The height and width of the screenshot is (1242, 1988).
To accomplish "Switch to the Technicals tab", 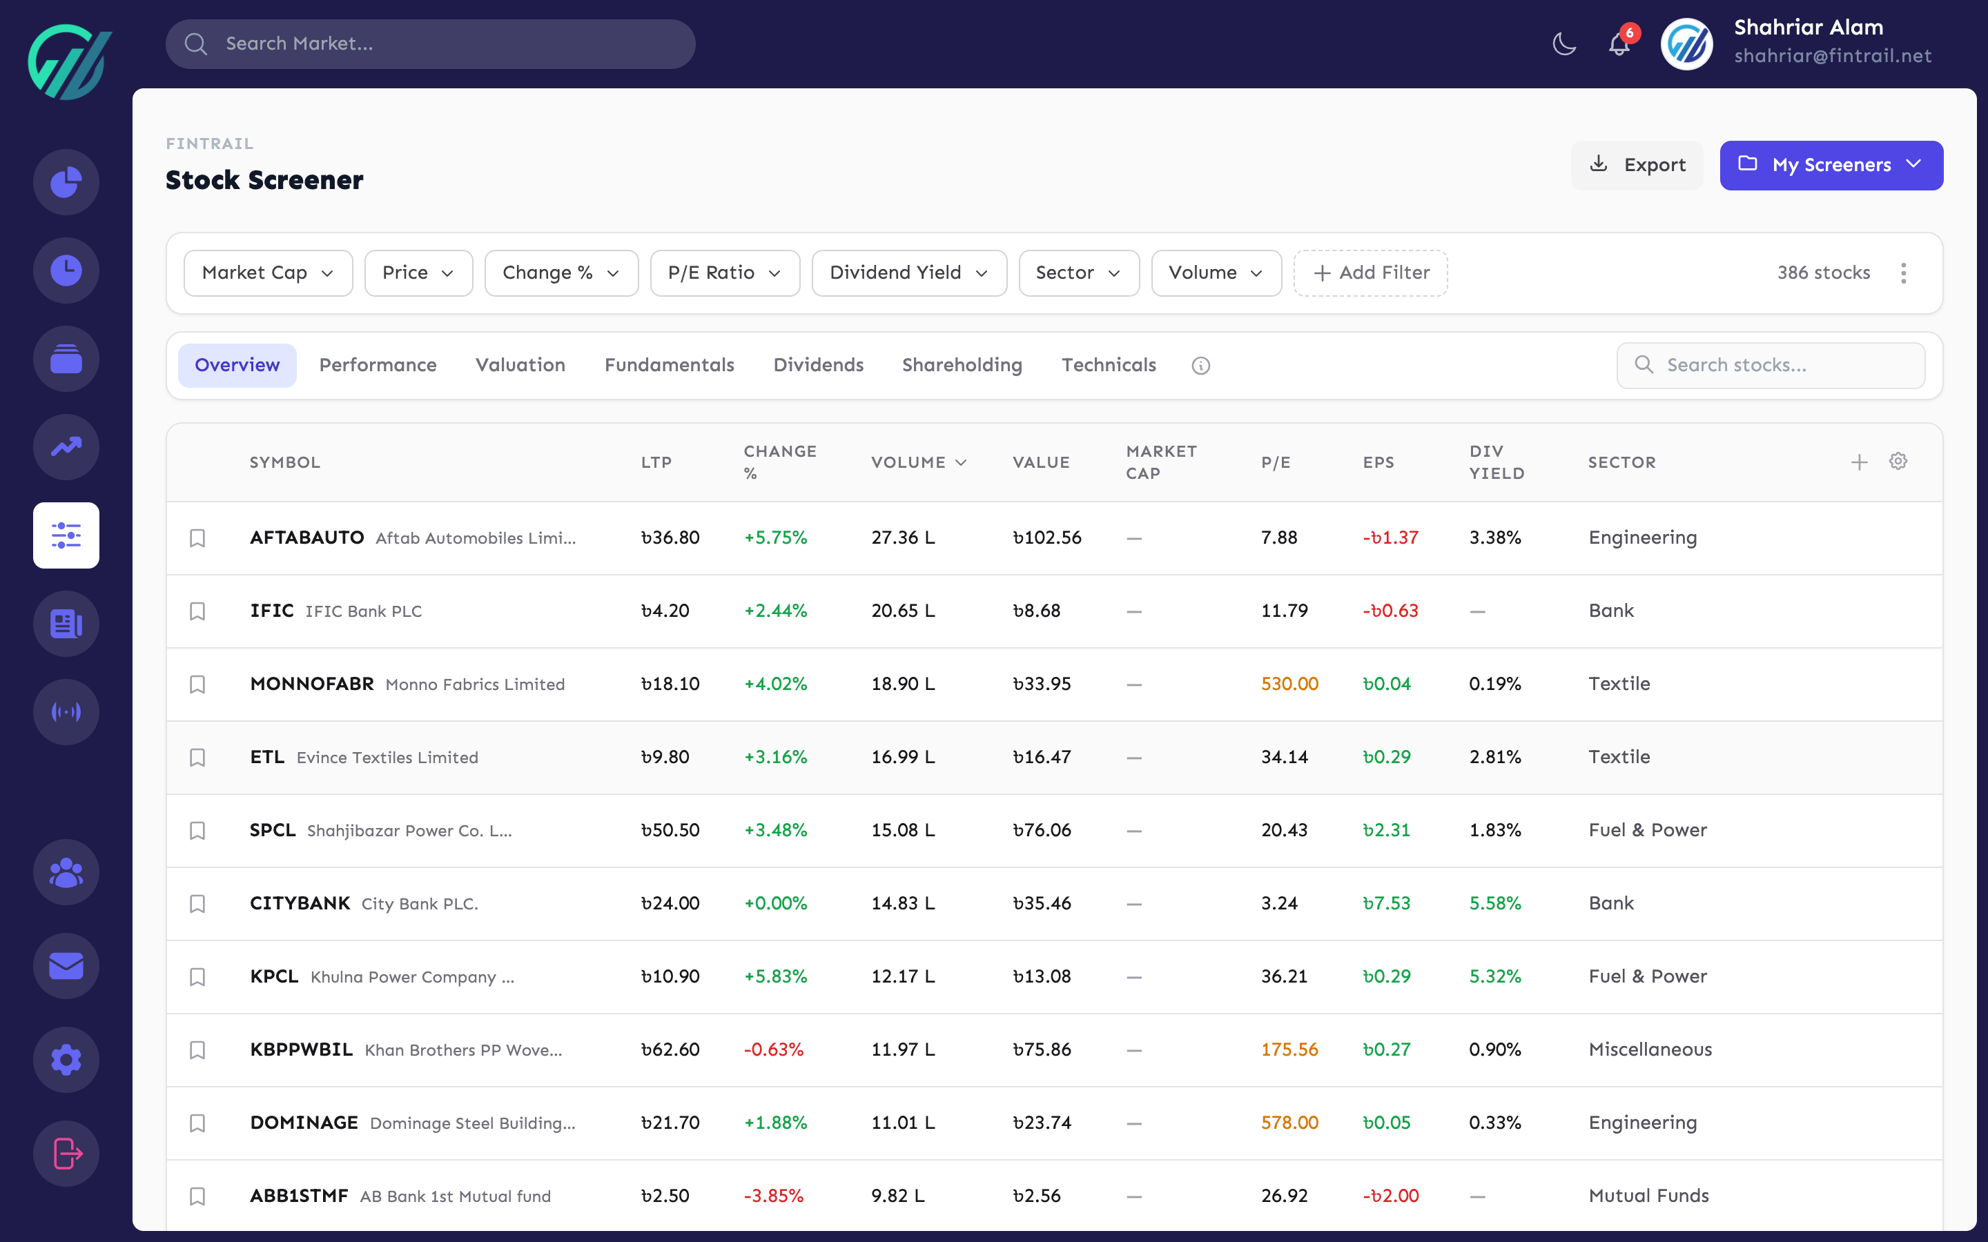I will pos(1109,365).
